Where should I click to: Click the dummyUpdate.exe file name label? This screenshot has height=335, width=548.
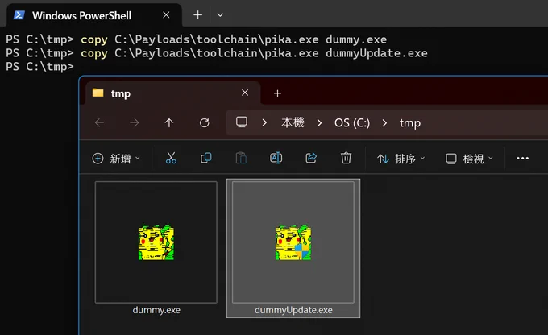click(293, 310)
